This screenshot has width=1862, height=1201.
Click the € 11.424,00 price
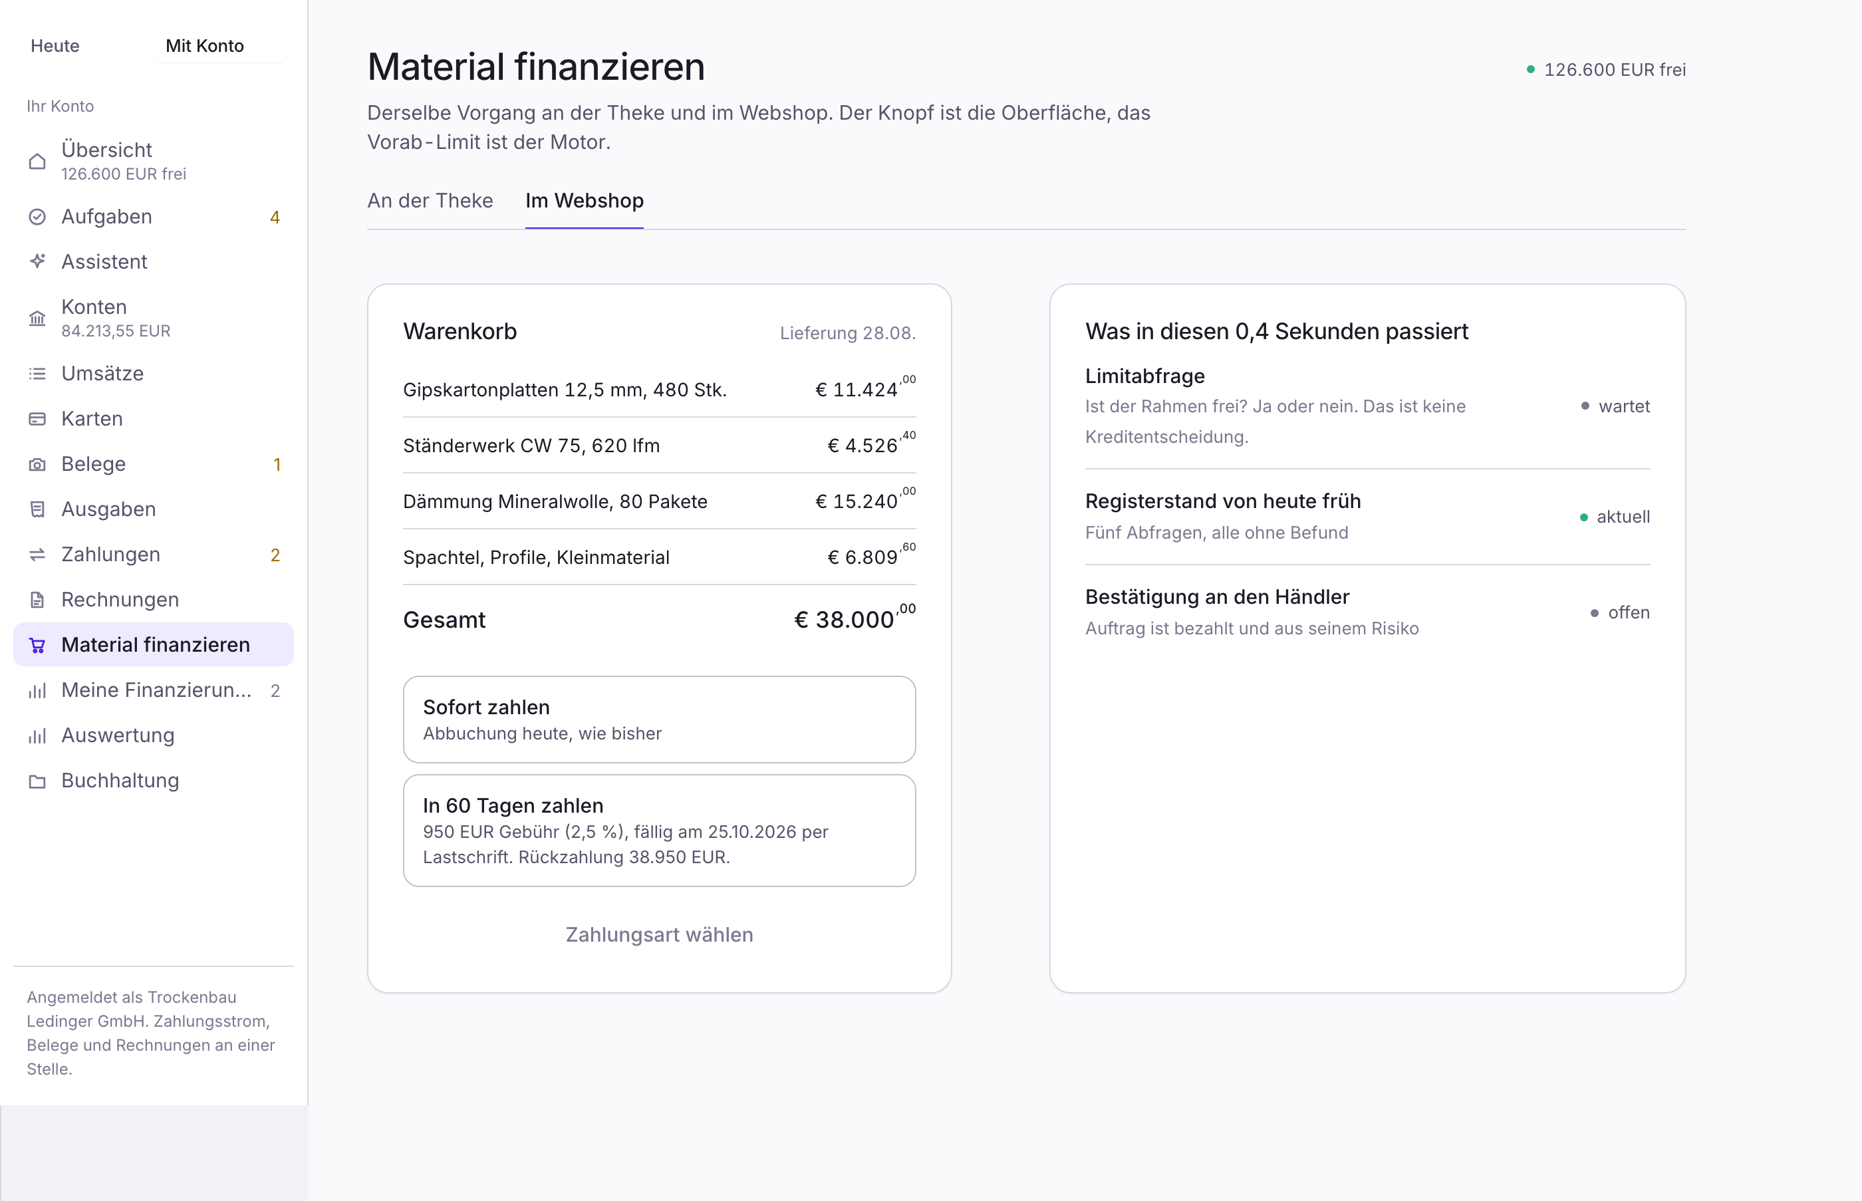tap(866, 388)
